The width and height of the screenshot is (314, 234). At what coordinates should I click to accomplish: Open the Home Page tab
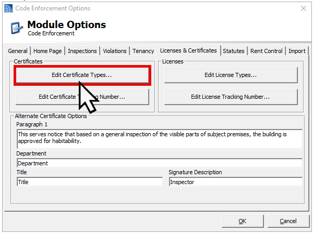pyautogui.click(x=48, y=51)
